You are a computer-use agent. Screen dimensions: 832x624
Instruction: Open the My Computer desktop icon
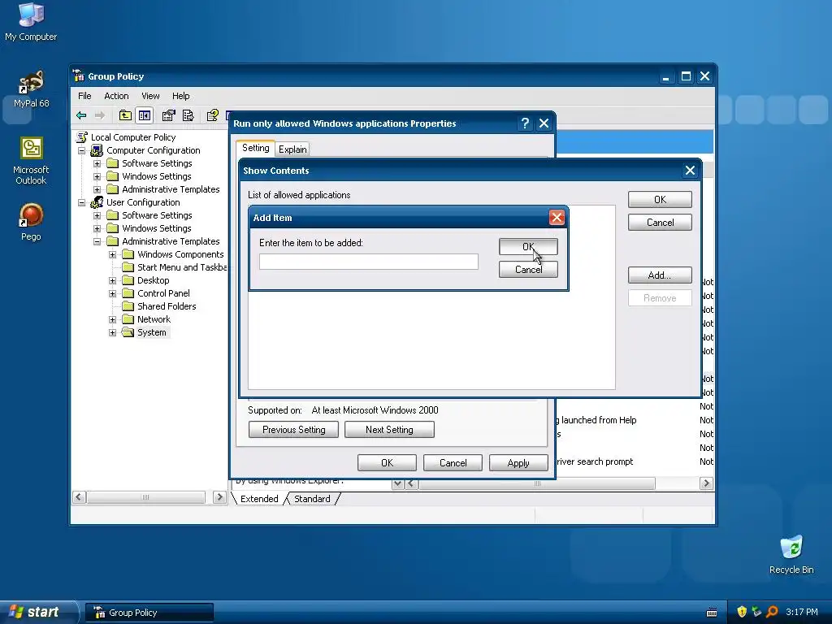click(31, 21)
